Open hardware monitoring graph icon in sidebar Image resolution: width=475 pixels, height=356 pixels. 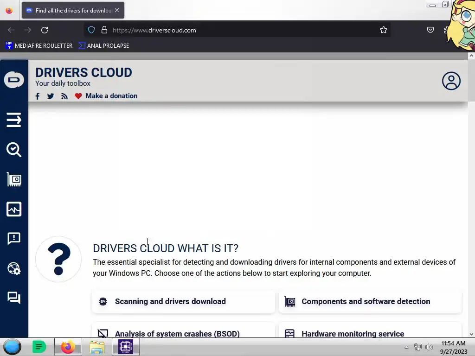pyautogui.click(x=14, y=209)
